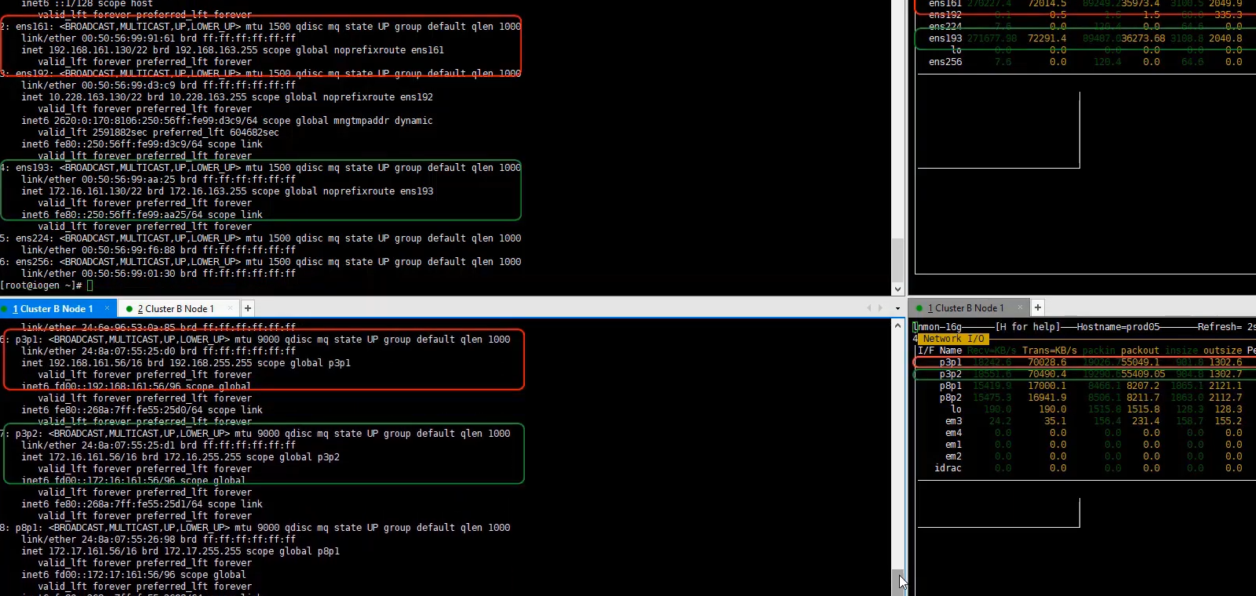Screen dimensions: 1256x596
Task: Switch to the '1 Cluster B Node 1' left tab
Action: click(x=53, y=309)
